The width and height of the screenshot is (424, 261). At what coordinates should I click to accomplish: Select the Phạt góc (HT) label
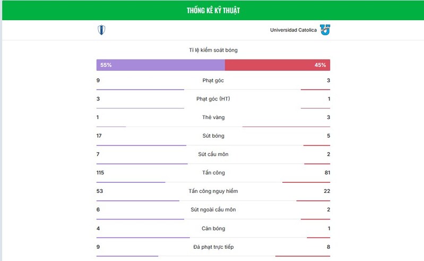tap(213, 99)
